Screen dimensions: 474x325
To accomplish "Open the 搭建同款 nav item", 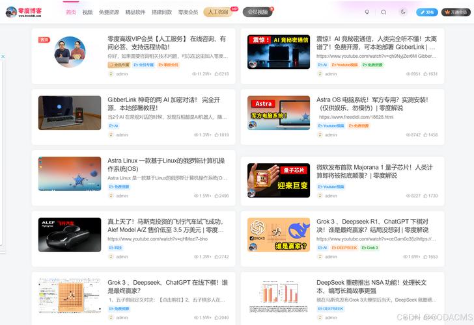I will pos(161,12).
